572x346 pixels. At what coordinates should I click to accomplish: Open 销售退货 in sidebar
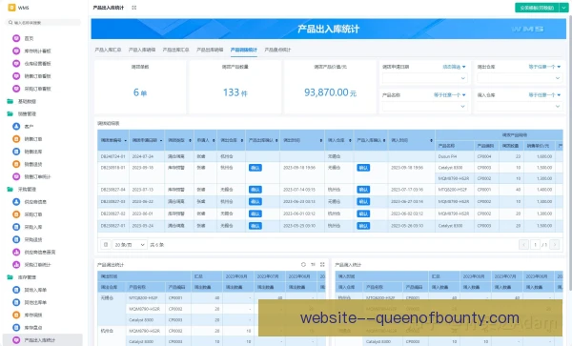click(x=32, y=164)
